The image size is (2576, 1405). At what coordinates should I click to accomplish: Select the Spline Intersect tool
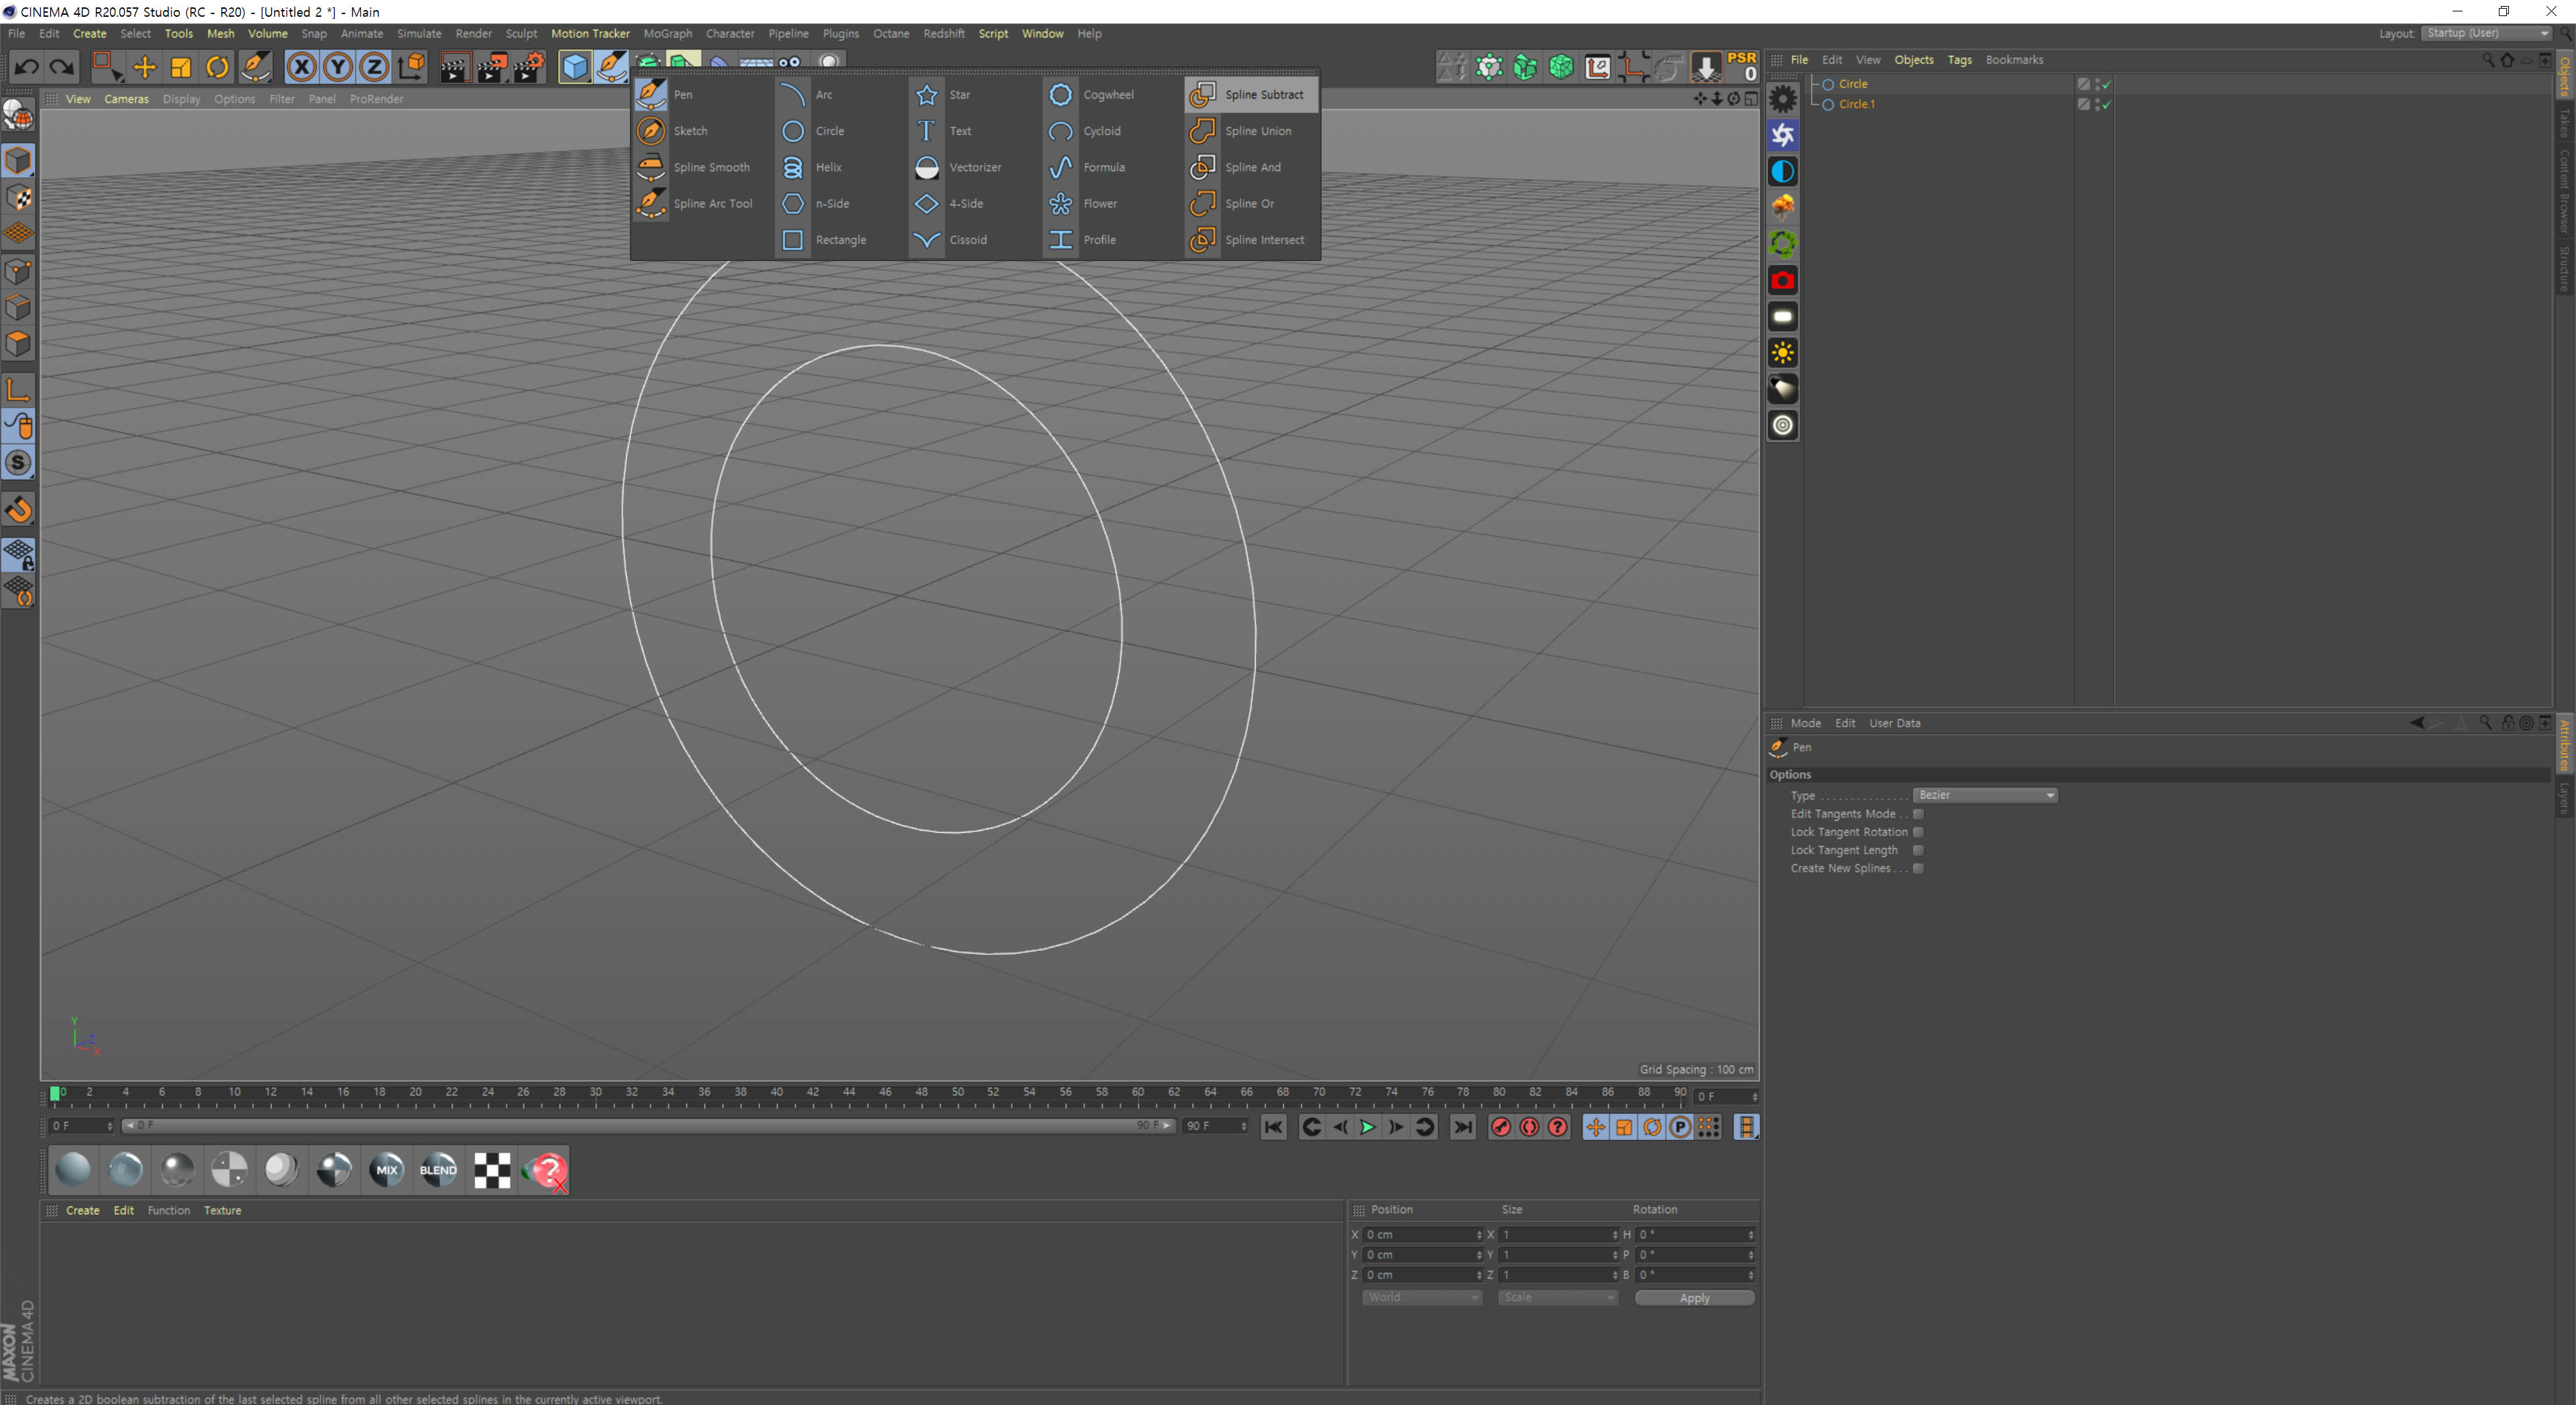click(x=1249, y=239)
